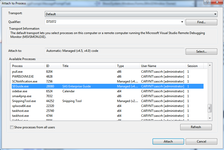224x150 pixels.
Task: Click the Attach button
Action: [168, 141]
